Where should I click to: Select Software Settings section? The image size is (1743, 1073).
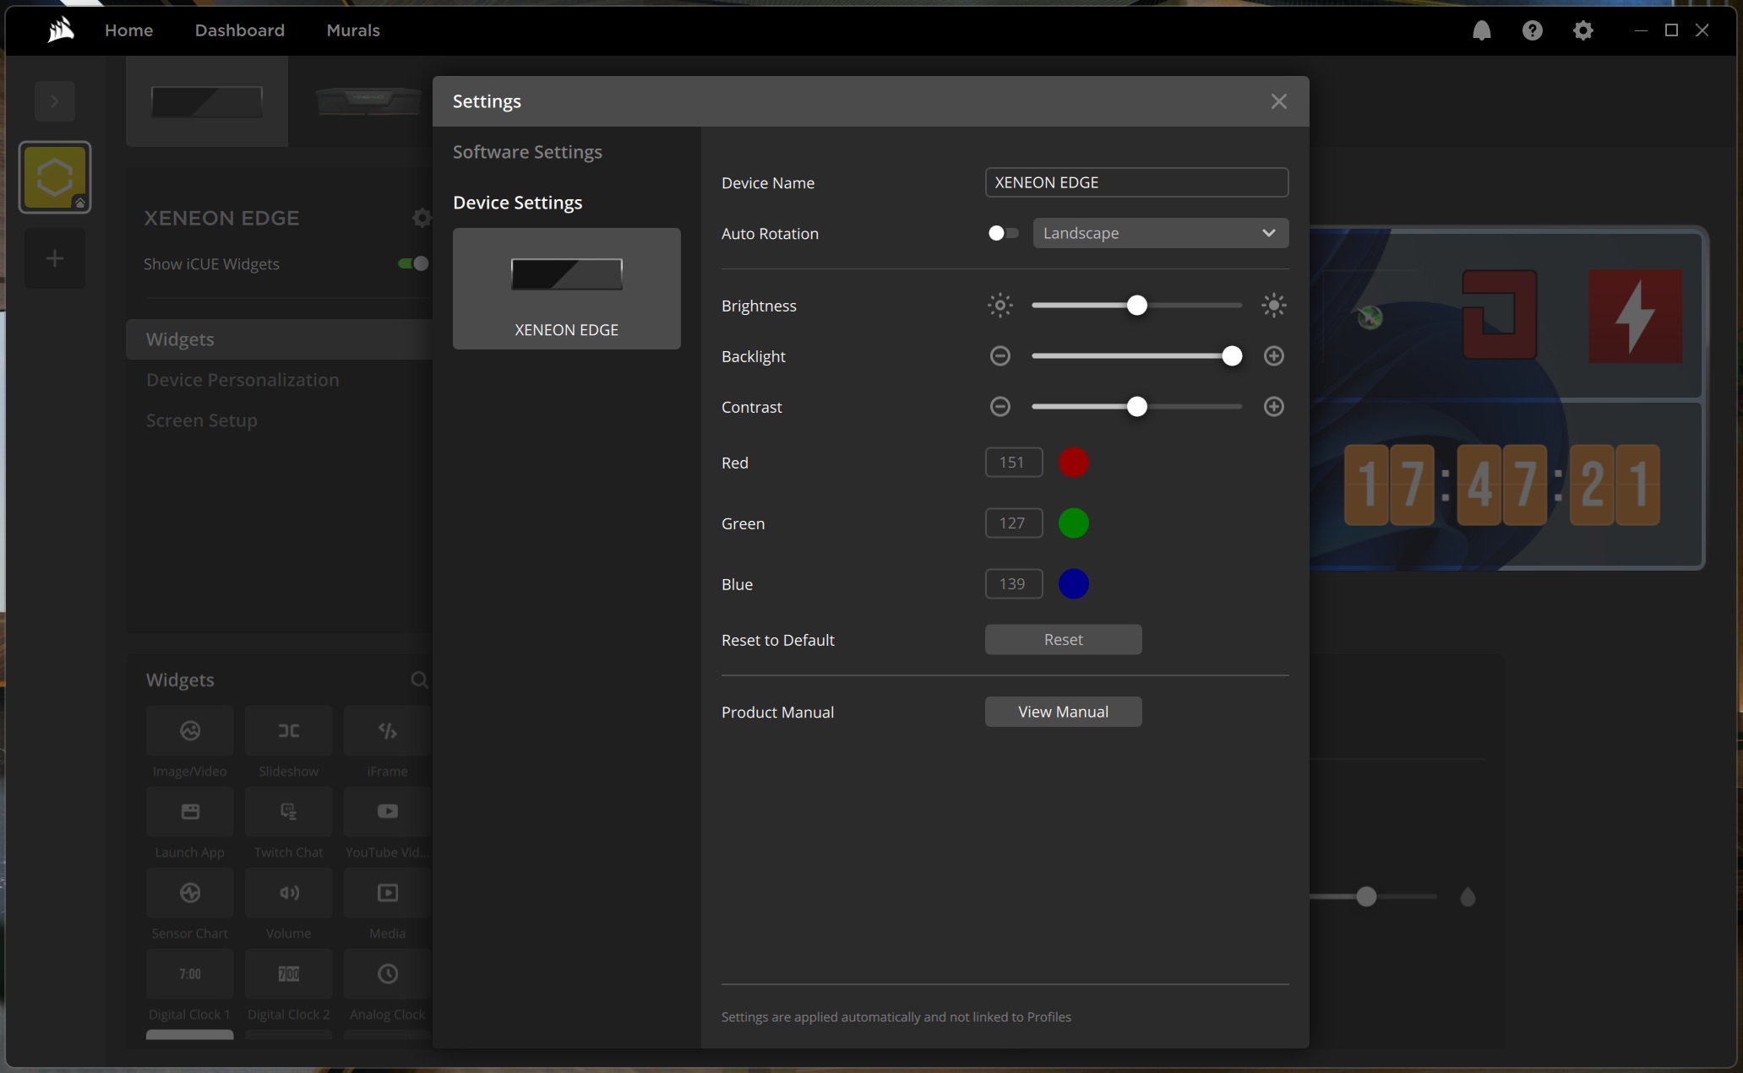click(527, 152)
